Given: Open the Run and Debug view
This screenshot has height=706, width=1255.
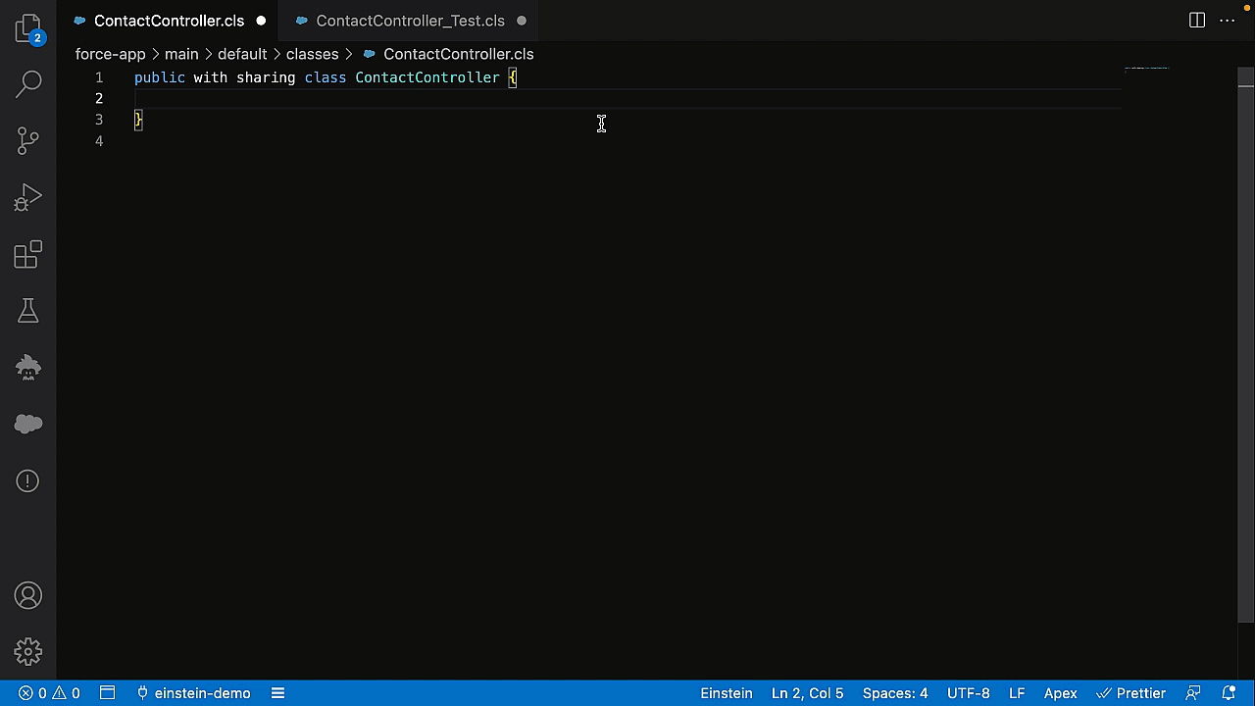Looking at the screenshot, I should tap(28, 198).
